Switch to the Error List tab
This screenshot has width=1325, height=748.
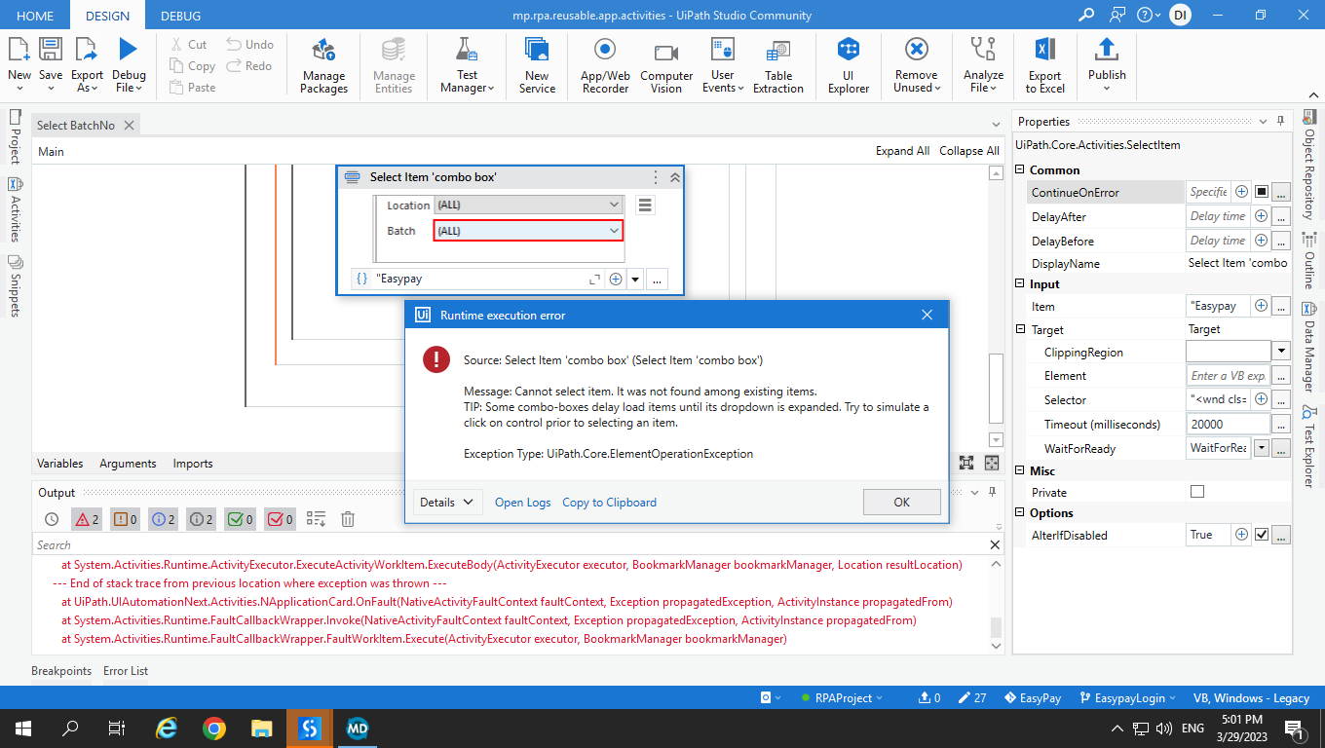coord(126,671)
